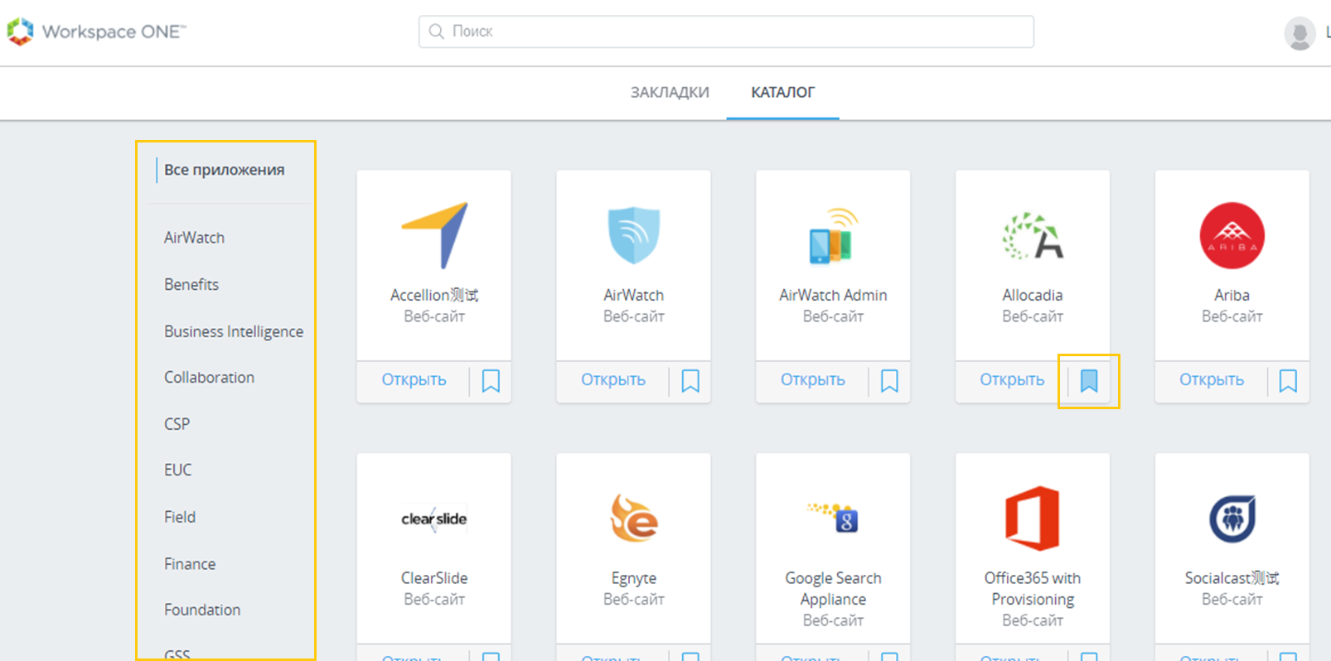This screenshot has height=661, width=1331.
Task: Click the Accellion app name text
Action: (x=434, y=295)
